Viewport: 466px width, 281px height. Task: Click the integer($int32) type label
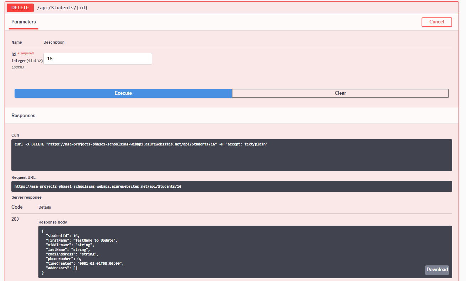pos(27,61)
